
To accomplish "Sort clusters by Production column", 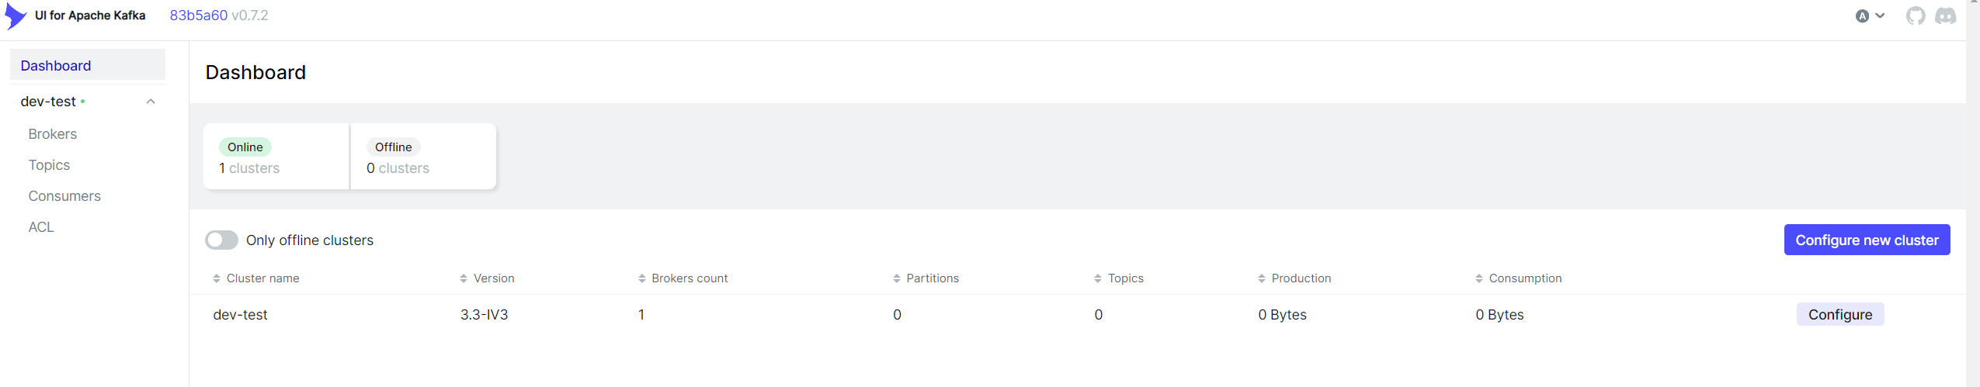I will coord(1294,278).
